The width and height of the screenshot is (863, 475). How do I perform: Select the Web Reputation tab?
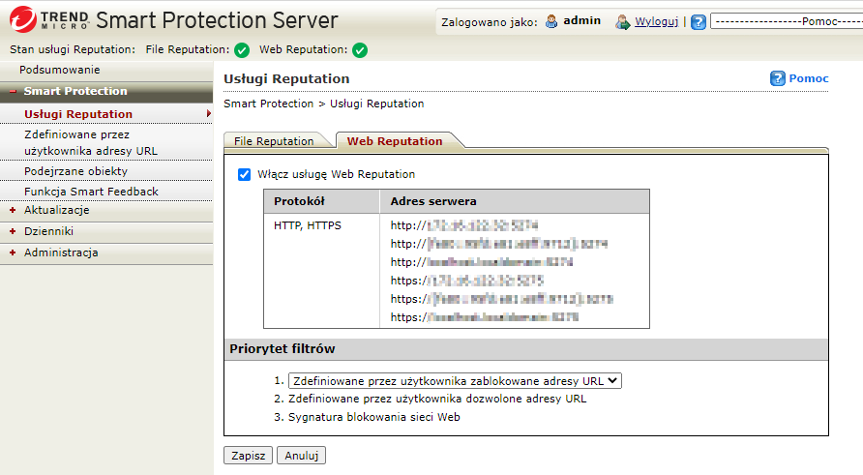(x=395, y=141)
